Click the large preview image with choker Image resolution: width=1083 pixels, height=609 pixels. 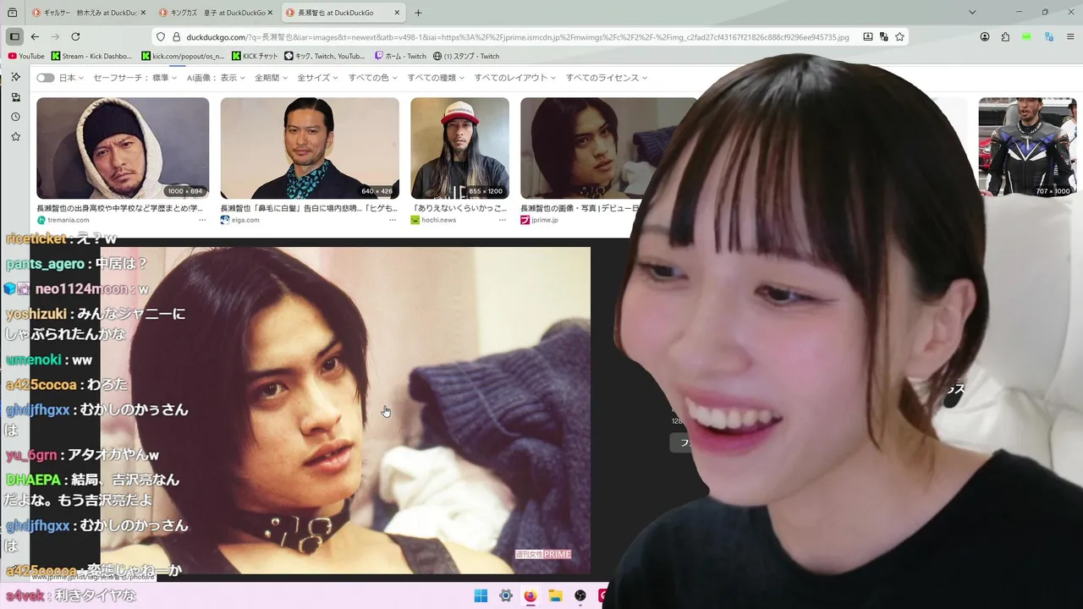pyautogui.click(x=345, y=410)
